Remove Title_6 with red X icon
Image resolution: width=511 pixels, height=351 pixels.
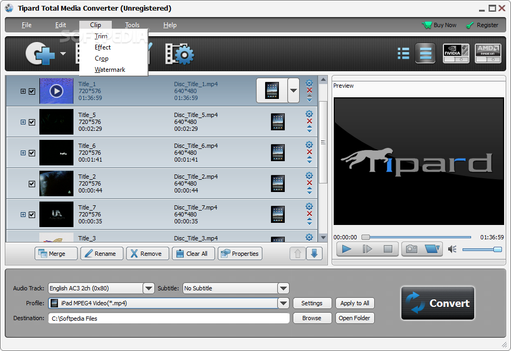(x=309, y=152)
